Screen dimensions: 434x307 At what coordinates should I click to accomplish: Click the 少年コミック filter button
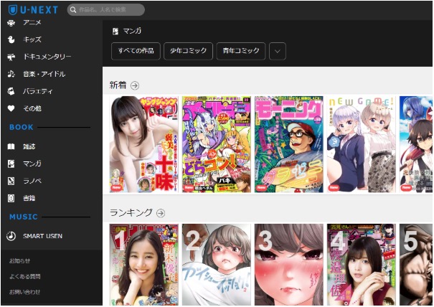188,51
